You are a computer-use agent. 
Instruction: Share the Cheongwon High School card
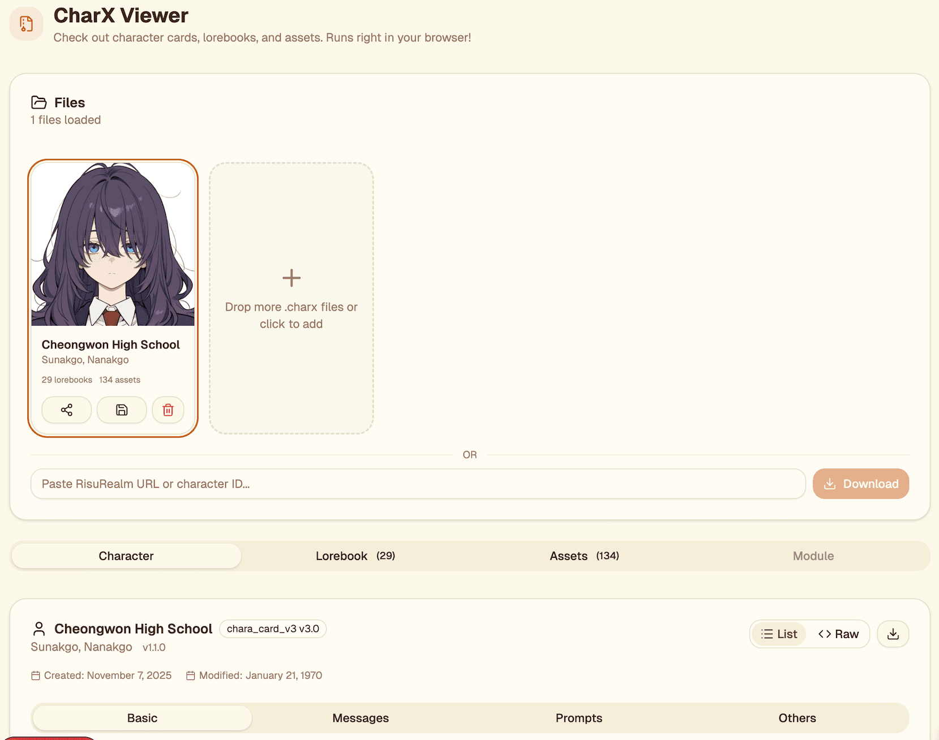[x=66, y=410]
